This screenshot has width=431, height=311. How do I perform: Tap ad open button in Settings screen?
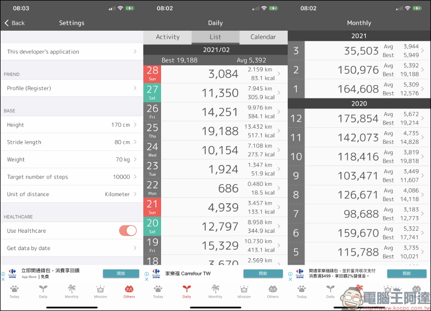(121, 273)
